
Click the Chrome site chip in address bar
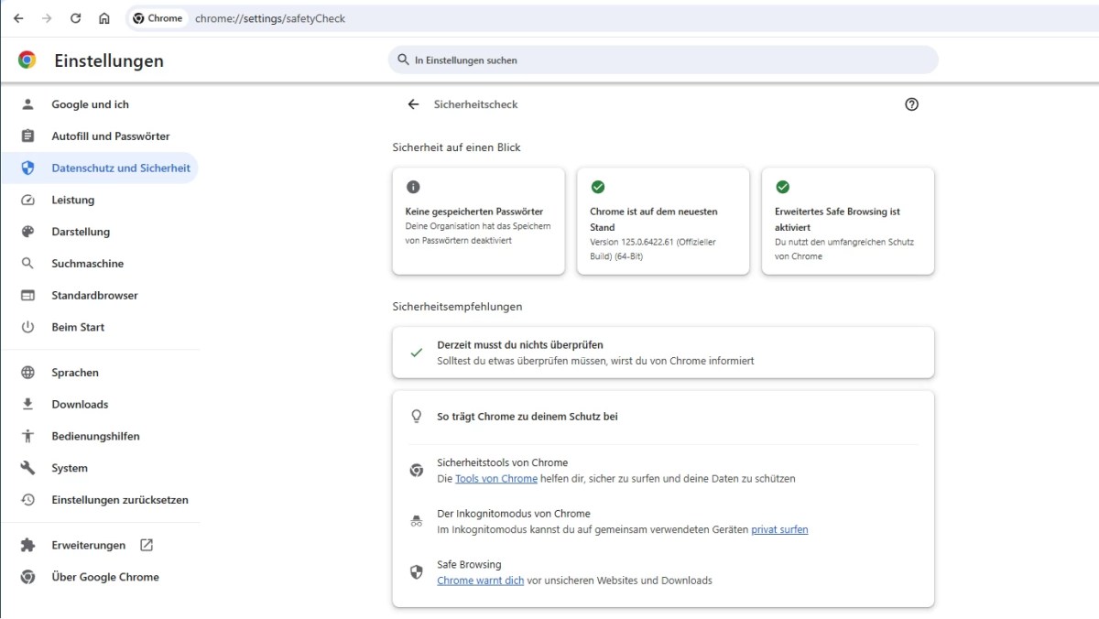[x=158, y=18]
